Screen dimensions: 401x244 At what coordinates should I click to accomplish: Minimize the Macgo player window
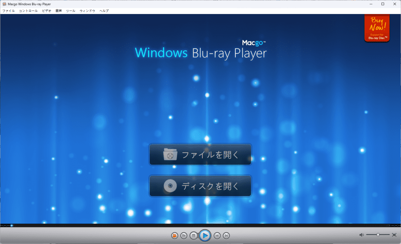[371, 4]
